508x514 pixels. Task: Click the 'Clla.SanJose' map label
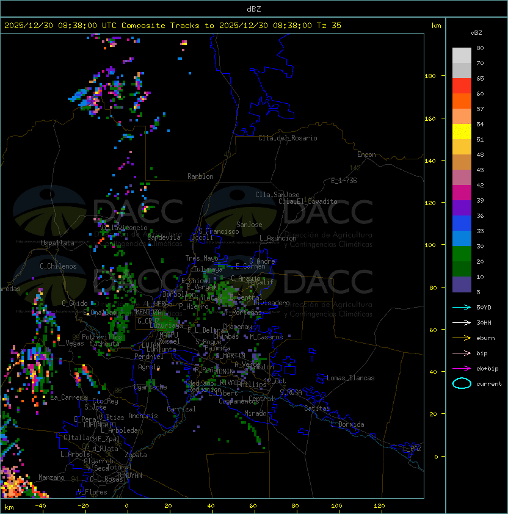[277, 195]
